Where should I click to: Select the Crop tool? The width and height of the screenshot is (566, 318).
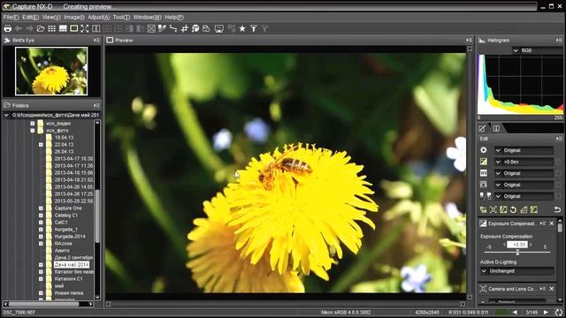coord(185,28)
